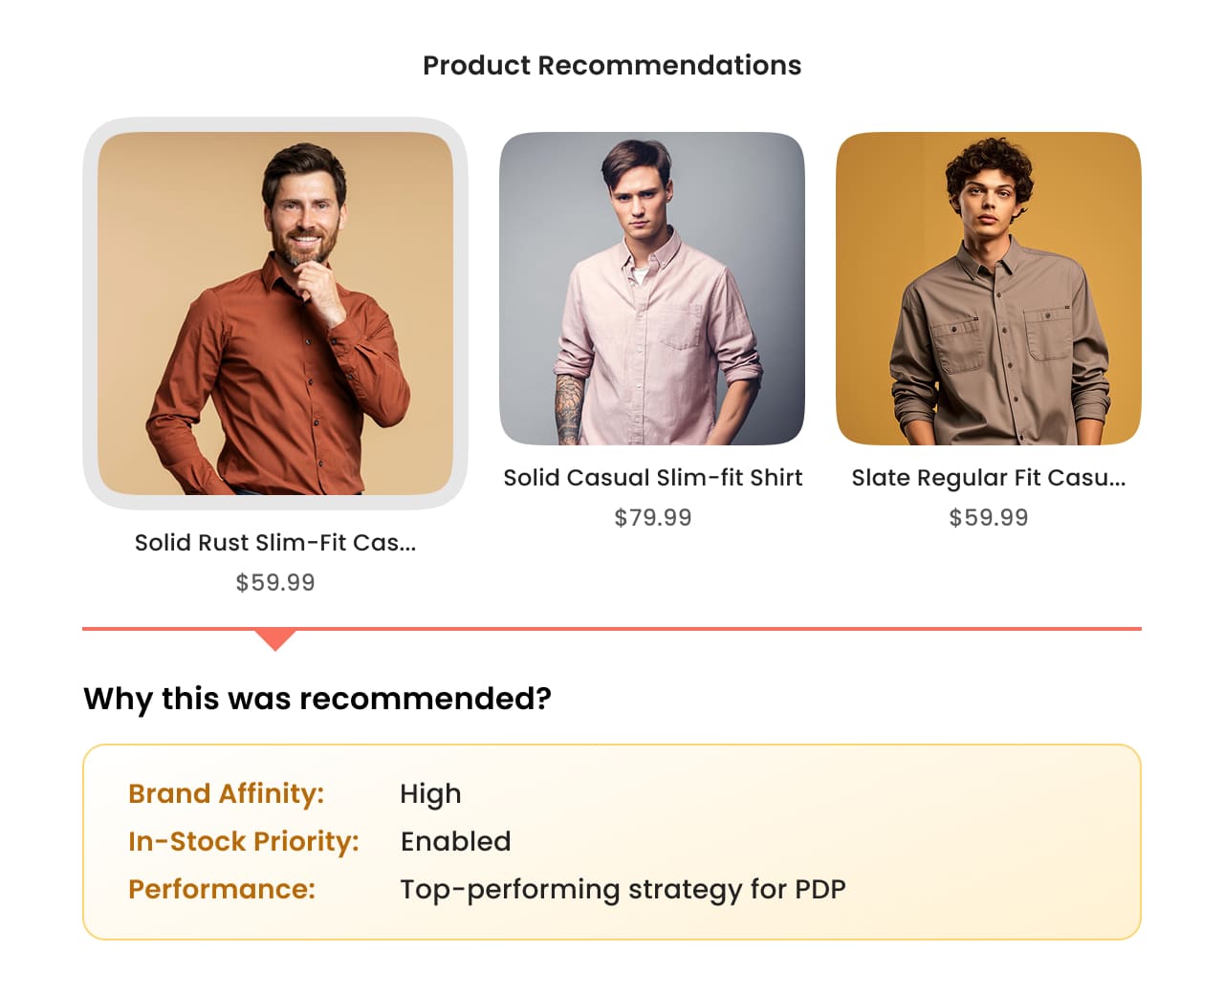The height and width of the screenshot is (994, 1224).
Task: Select the In-Stock Priority label
Action: pos(244,842)
